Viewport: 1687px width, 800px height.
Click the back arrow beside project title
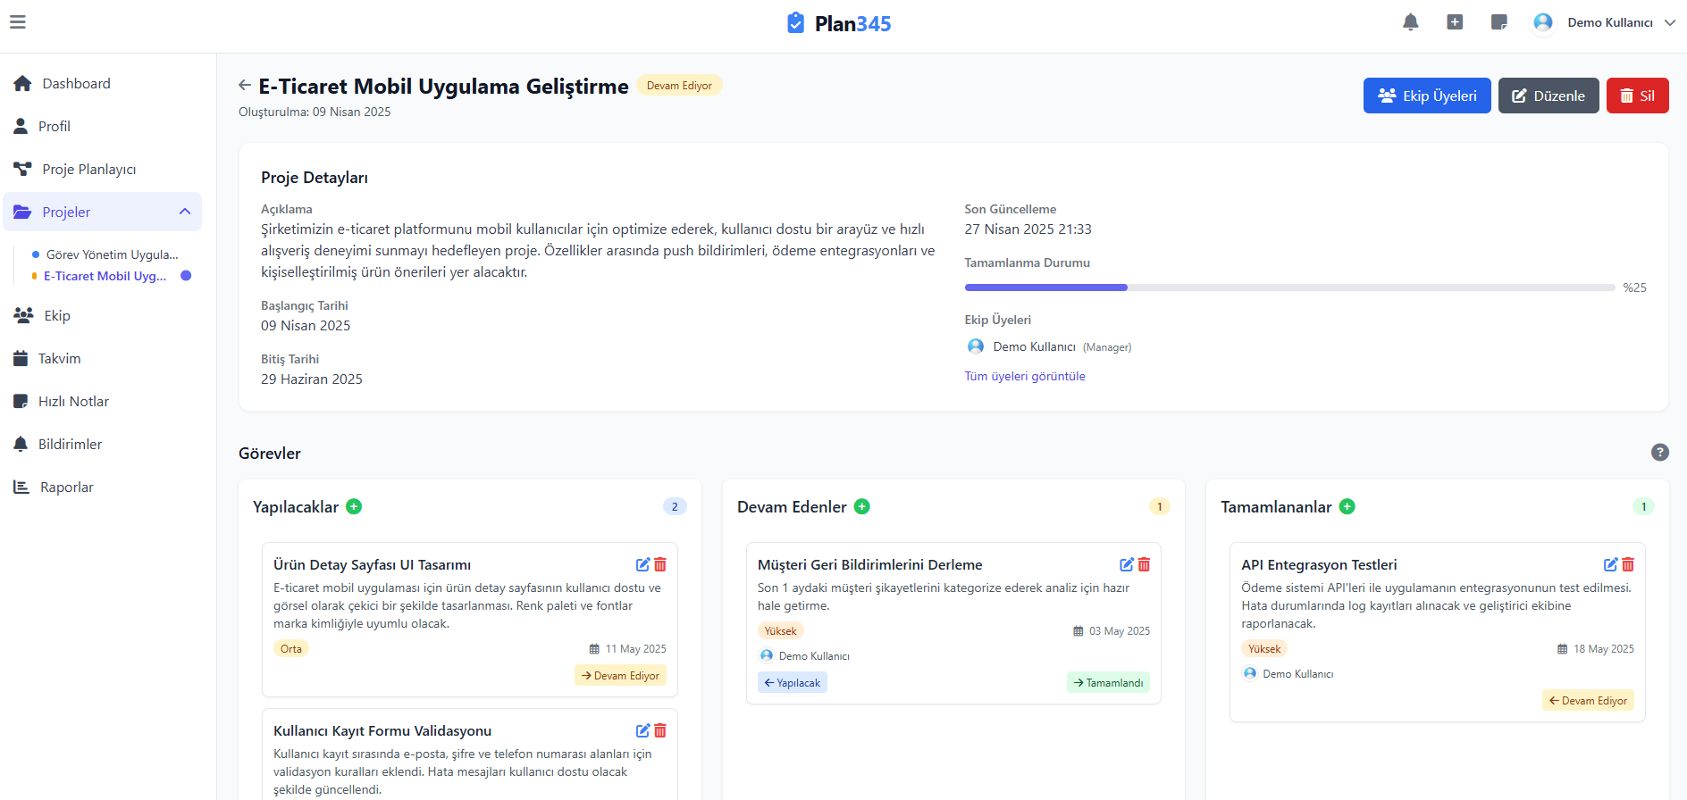(x=245, y=86)
